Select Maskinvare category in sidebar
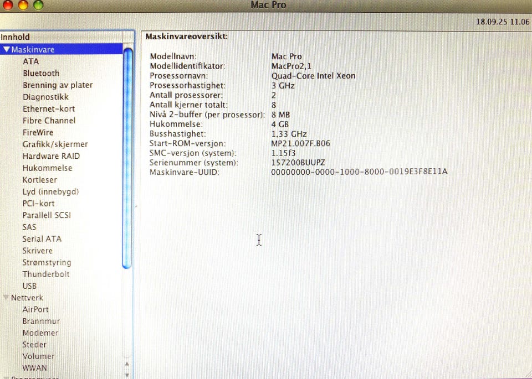 (x=62, y=49)
